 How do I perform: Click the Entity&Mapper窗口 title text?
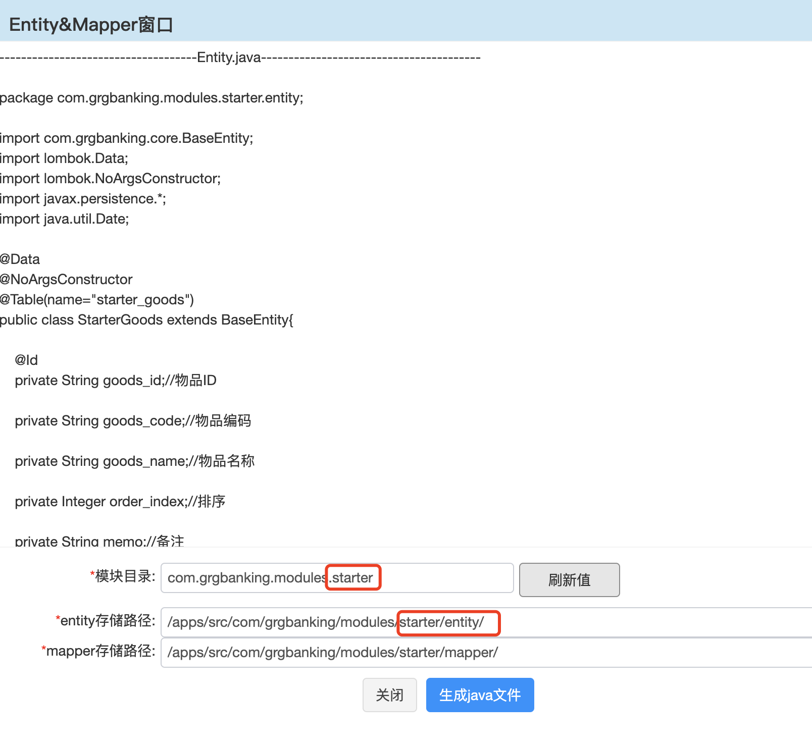pyautogui.click(x=91, y=24)
